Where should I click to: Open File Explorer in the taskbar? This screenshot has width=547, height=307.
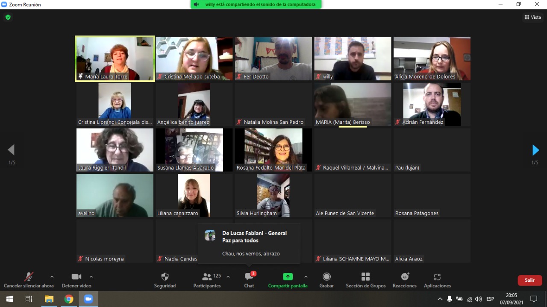tap(49, 299)
